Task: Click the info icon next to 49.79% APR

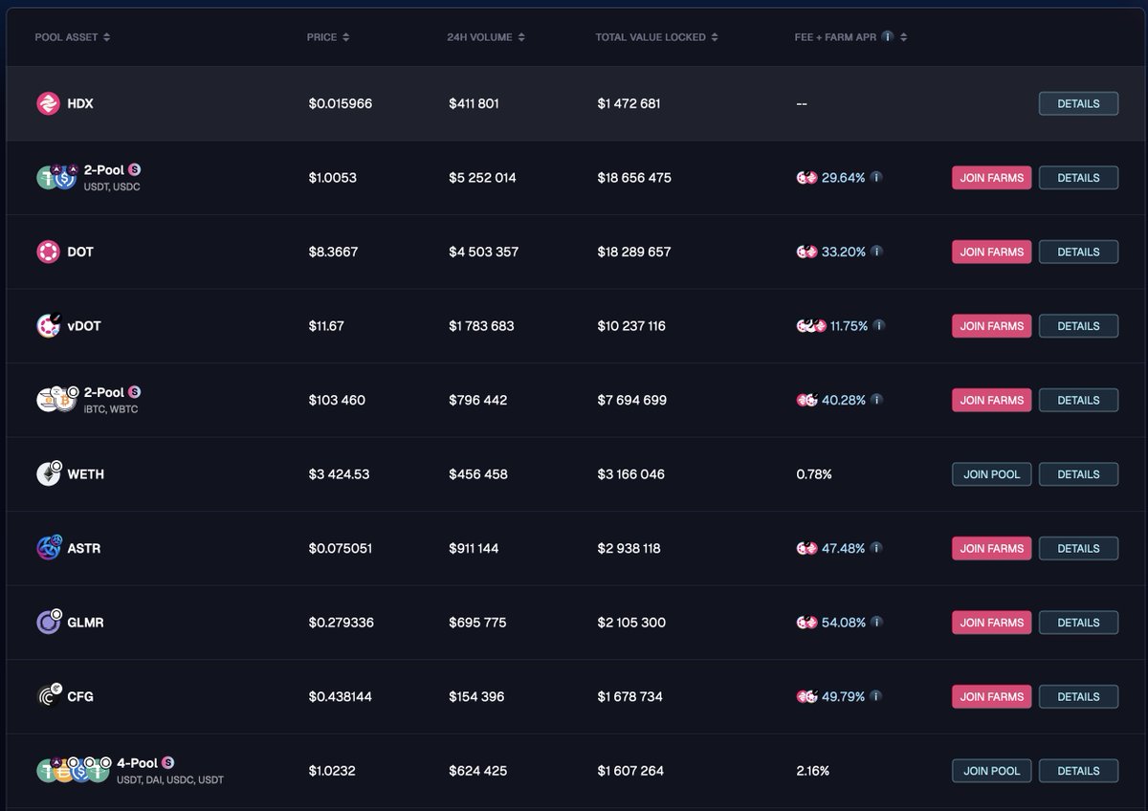Action: [876, 696]
